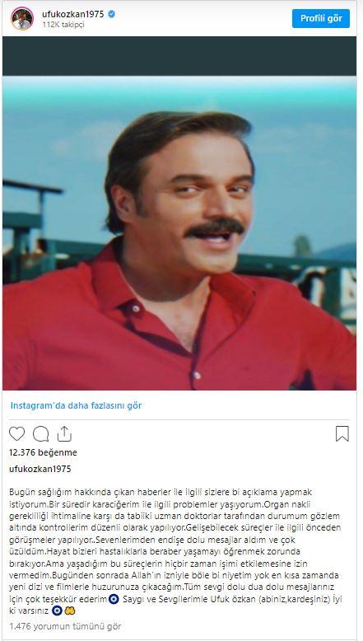Screen dimensions: 363x641
Task: Open comments via the speech bubble icon
Action: (41, 433)
